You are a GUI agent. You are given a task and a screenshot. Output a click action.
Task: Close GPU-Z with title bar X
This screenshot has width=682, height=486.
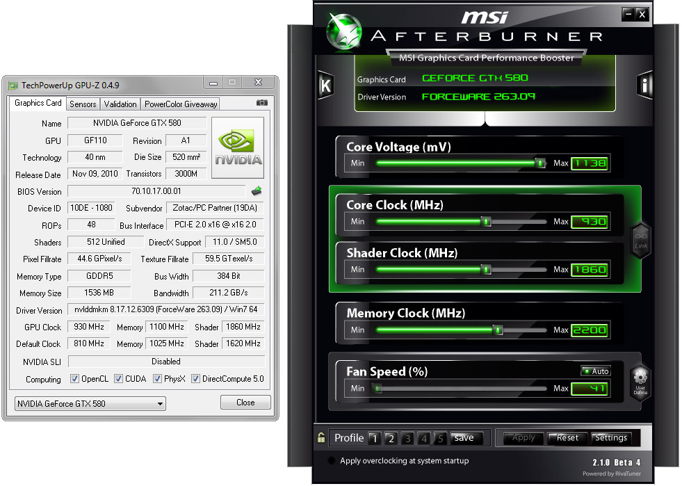[x=259, y=82]
